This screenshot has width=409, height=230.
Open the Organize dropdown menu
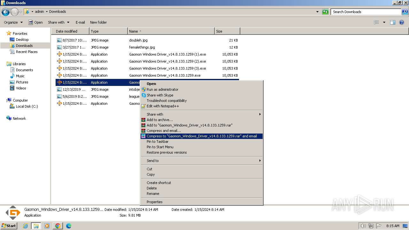coord(13,22)
